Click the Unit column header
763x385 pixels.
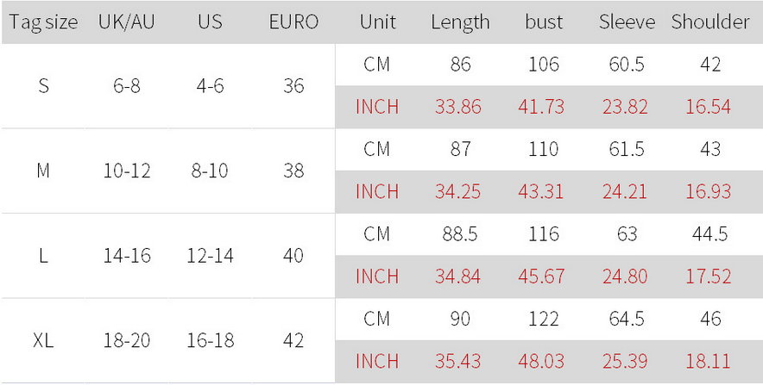376,22
